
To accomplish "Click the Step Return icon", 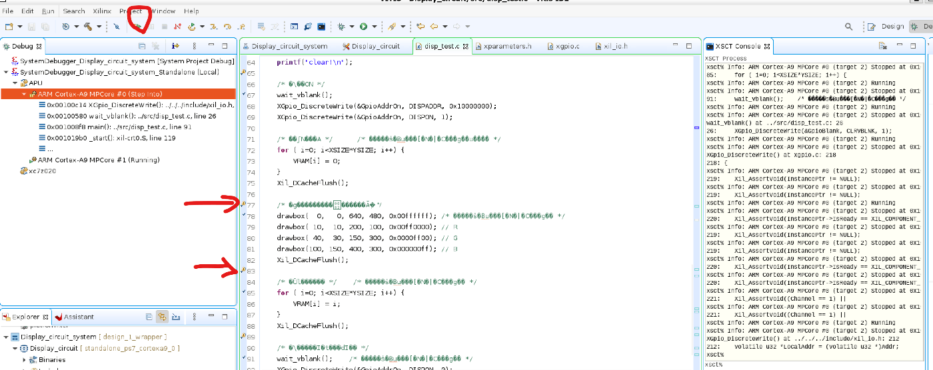I will 242,27.
